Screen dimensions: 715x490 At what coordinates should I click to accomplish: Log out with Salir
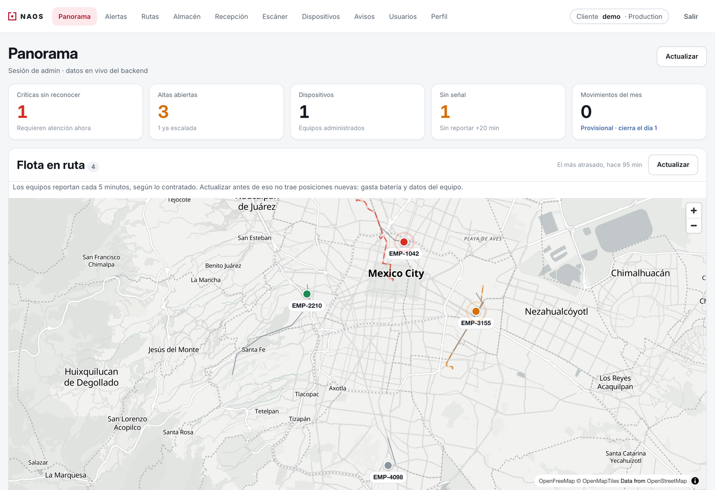(x=691, y=16)
